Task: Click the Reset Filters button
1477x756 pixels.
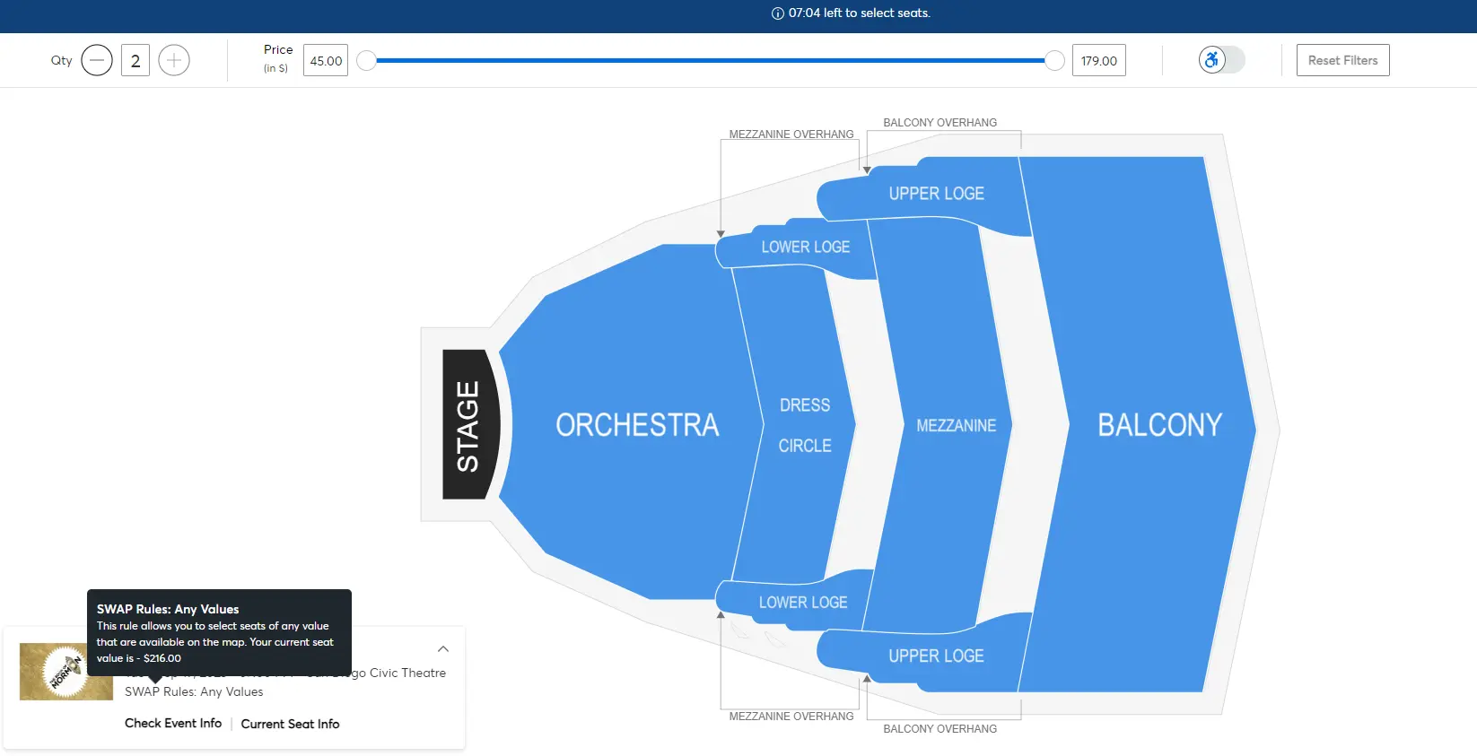Action: (1342, 60)
